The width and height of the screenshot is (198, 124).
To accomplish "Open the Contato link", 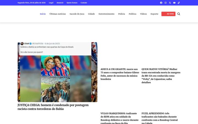I will (x=84, y=3).
